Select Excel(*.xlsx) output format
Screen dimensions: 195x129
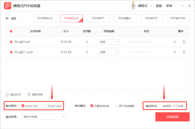[45, 106]
